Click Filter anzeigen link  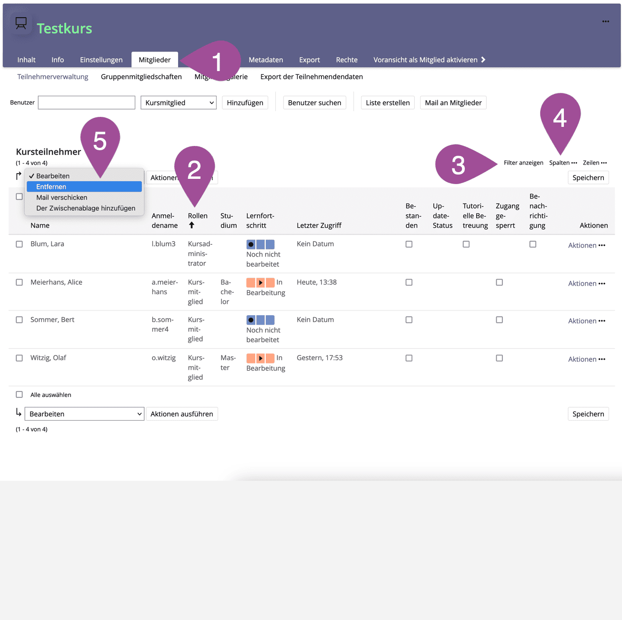pos(523,163)
